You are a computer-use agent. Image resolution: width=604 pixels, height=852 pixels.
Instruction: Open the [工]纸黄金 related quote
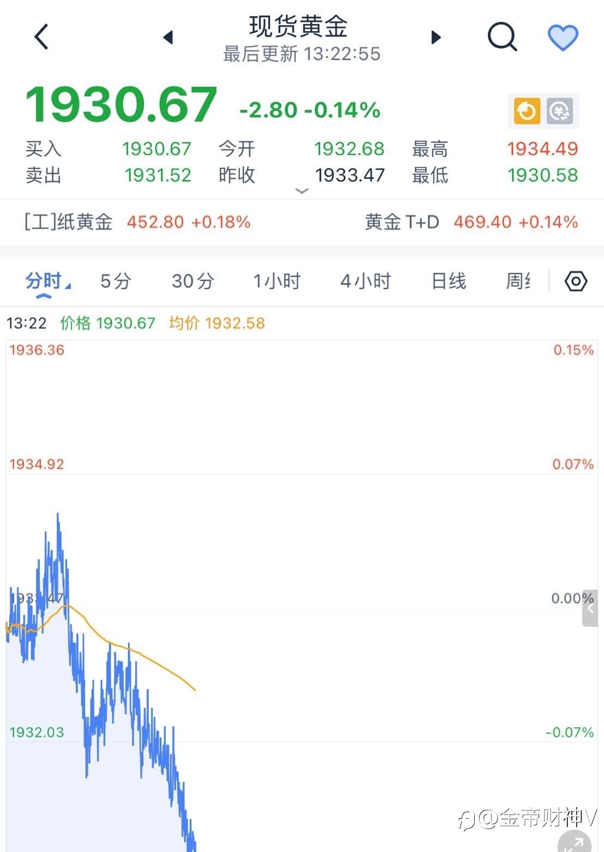137,222
